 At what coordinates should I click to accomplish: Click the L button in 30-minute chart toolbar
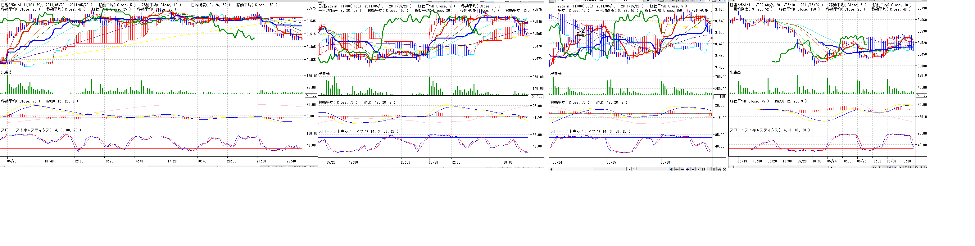tap(709, 169)
